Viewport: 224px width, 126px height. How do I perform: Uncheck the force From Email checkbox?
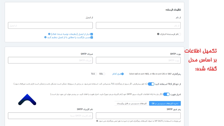[92, 34]
